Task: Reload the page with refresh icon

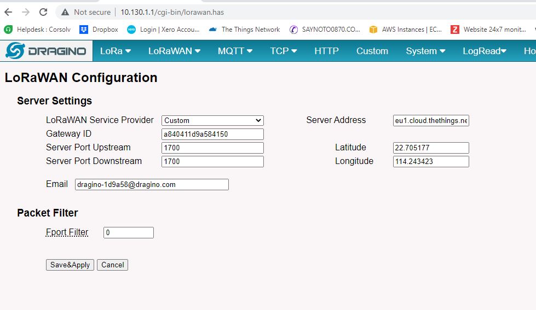Action: point(43,12)
